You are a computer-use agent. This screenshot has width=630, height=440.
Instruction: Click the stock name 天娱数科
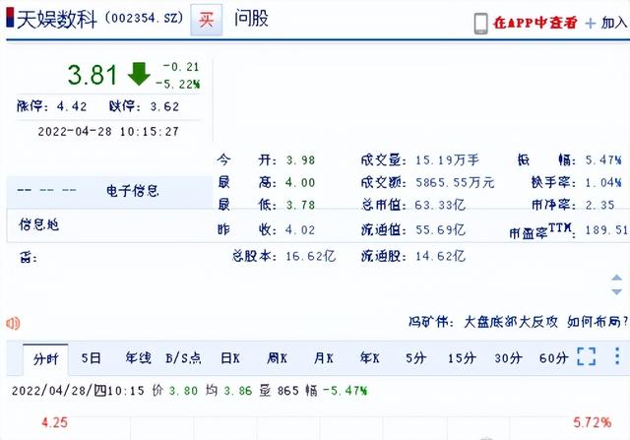tap(57, 20)
